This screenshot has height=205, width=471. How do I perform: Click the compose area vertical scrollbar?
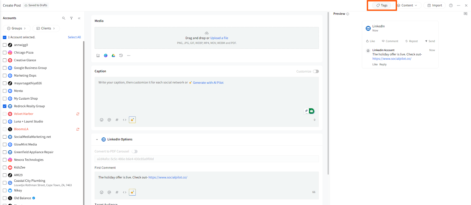[328, 93]
